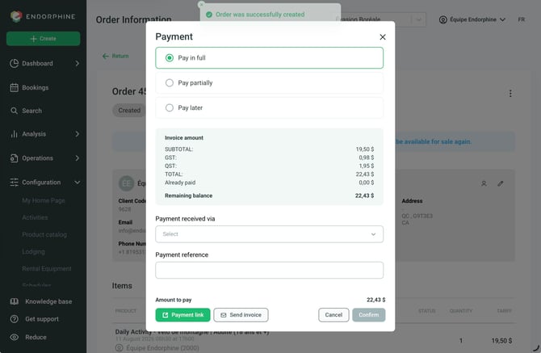
Task: Click the Send invoice button
Action: point(241,315)
